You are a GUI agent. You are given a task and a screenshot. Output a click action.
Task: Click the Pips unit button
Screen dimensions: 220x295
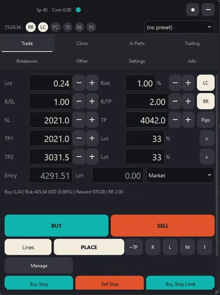pos(206,120)
